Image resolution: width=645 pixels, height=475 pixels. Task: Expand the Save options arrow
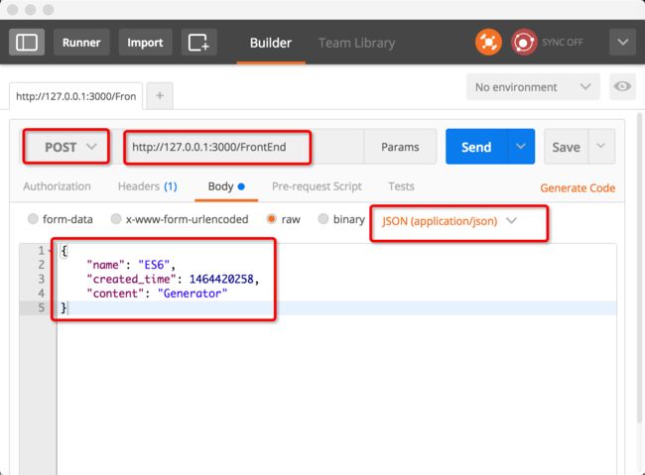(x=601, y=147)
